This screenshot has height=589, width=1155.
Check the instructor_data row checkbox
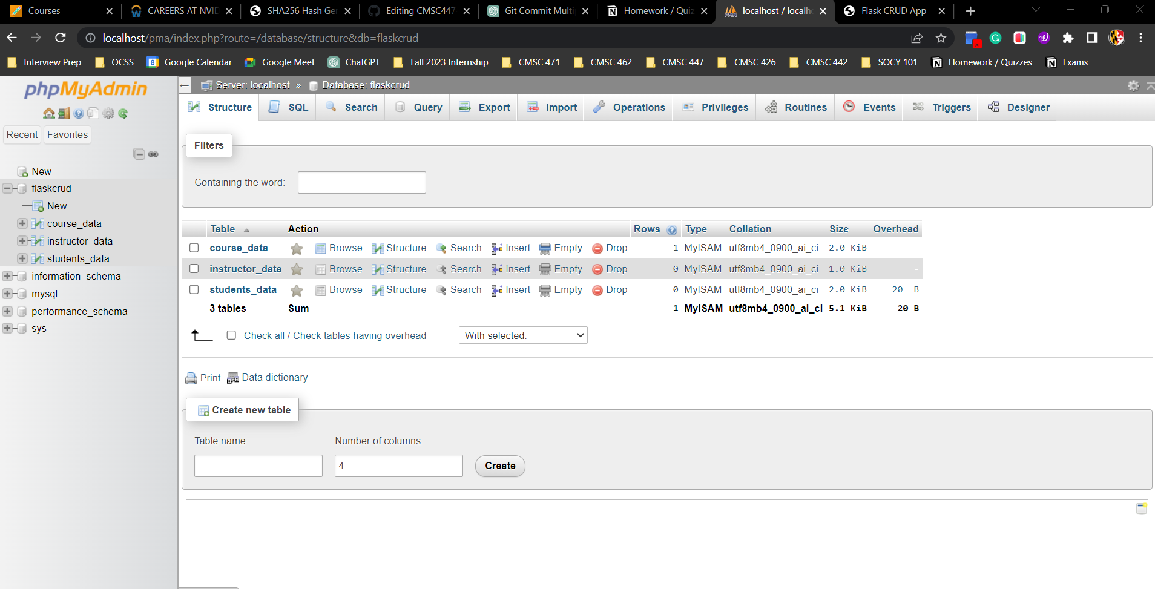(194, 269)
